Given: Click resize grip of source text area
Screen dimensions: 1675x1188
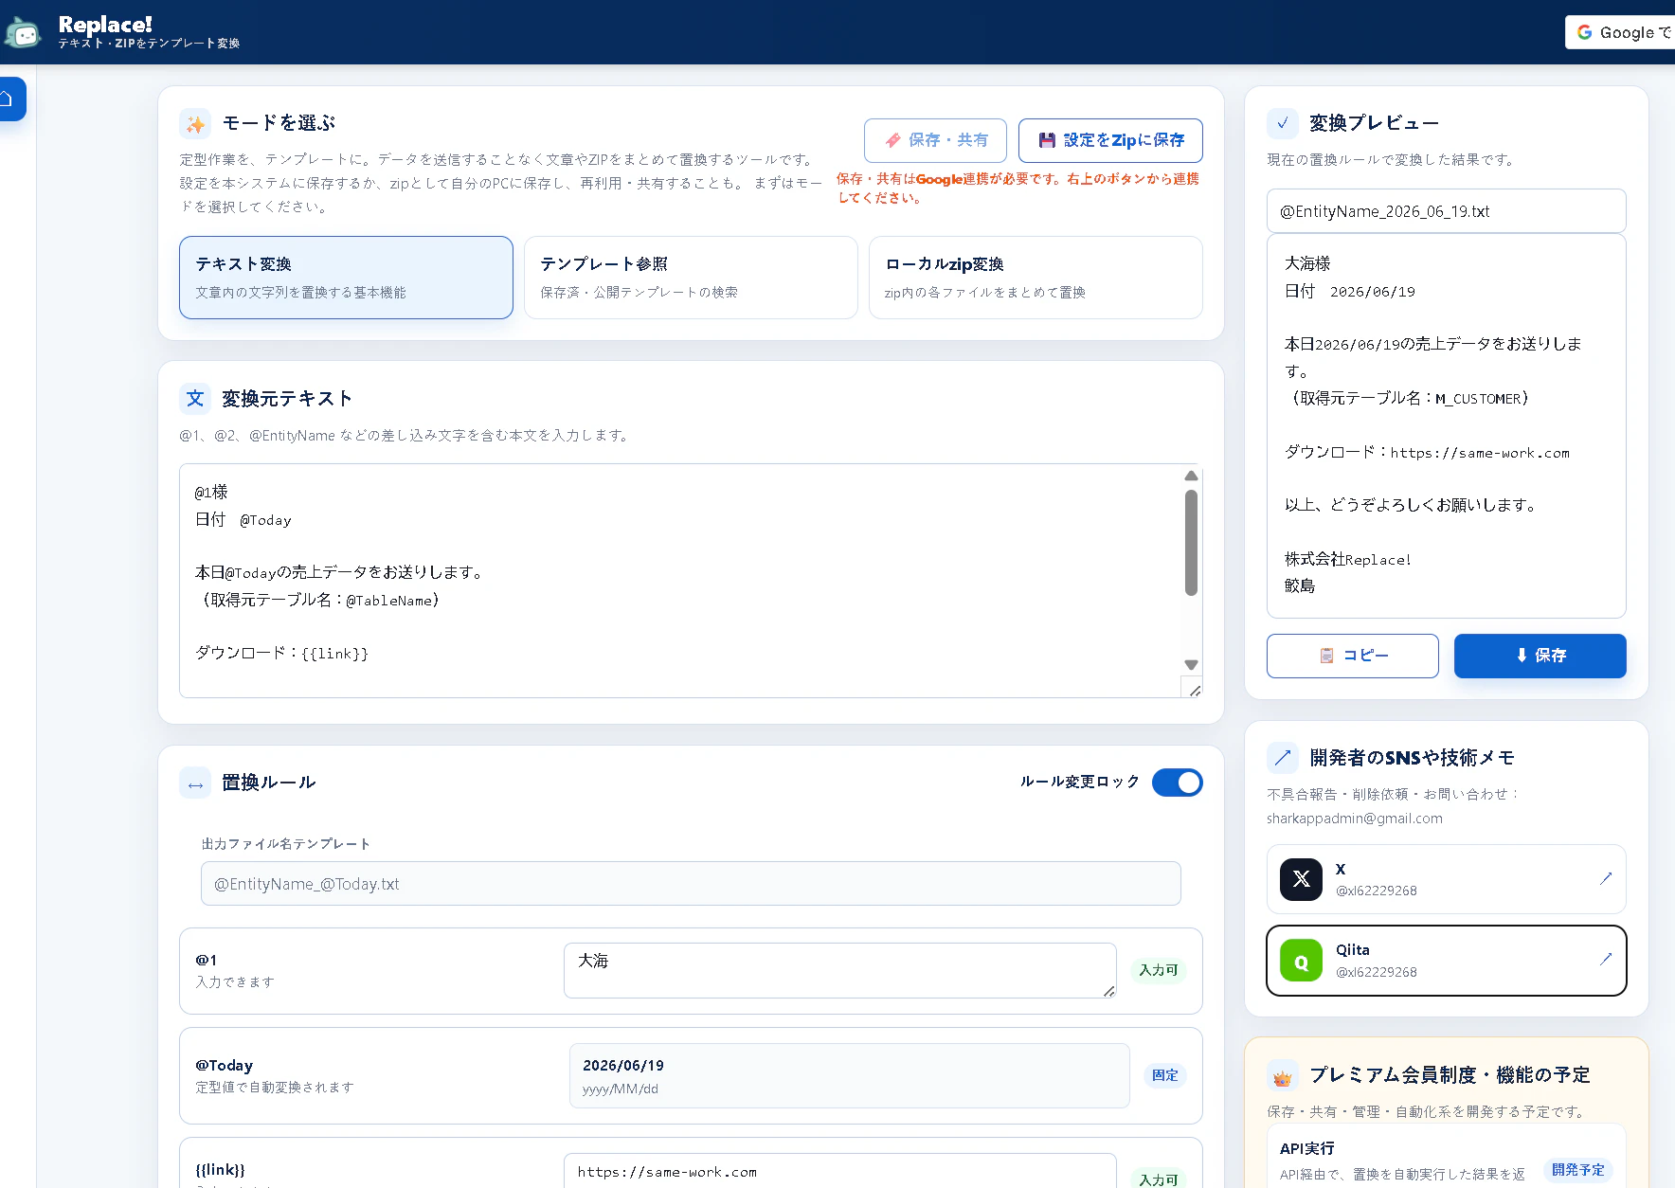Looking at the screenshot, I should coord(1194,690).
